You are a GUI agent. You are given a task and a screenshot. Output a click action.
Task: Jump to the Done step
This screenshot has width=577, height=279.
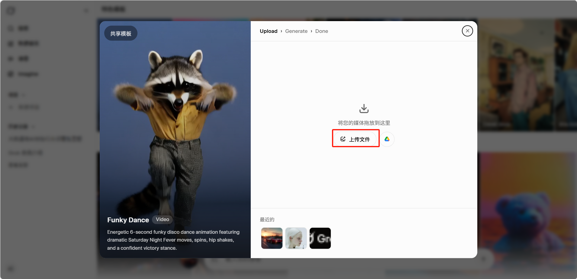[321, 31]
